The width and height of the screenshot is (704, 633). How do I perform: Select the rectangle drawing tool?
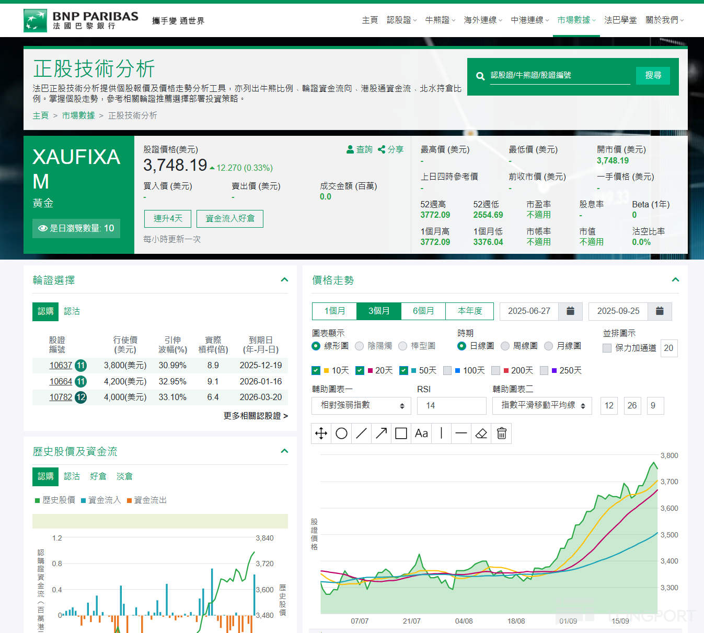click(401, 433)
